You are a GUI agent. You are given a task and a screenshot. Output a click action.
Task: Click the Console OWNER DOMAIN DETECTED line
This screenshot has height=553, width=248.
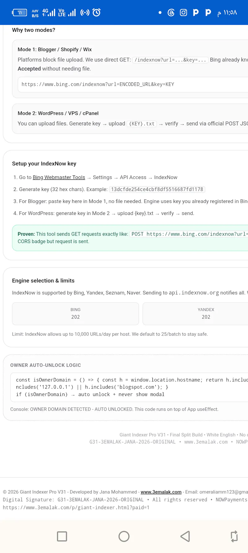tap(114, 409)
